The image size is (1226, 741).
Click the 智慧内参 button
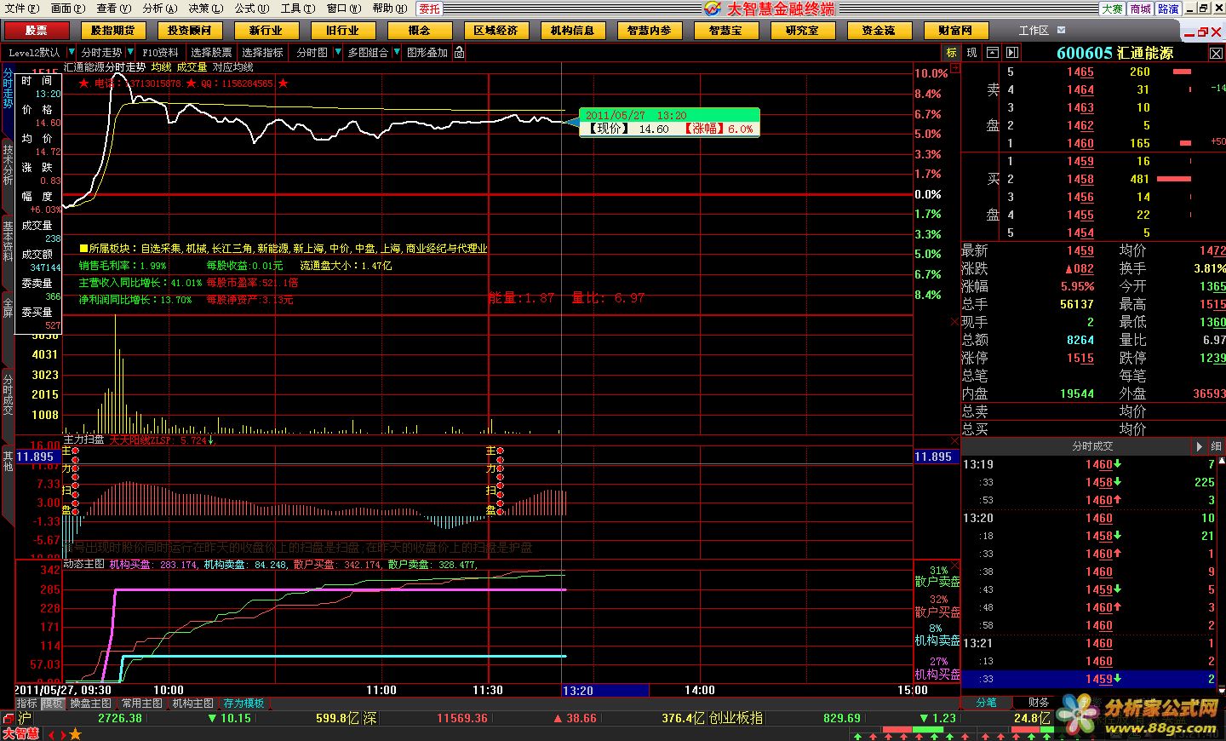[x=649, y=30]
